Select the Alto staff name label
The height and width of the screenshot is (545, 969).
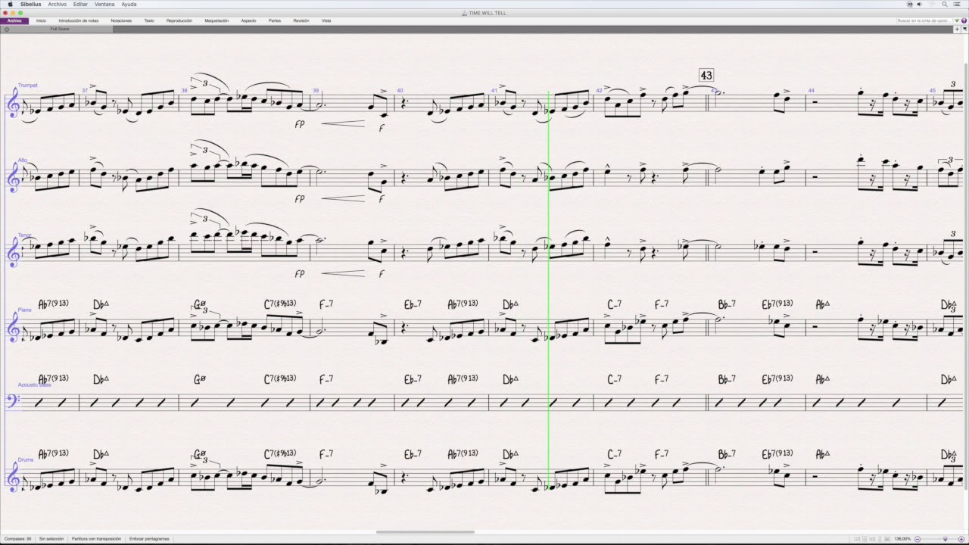click(x=23, y=160)
